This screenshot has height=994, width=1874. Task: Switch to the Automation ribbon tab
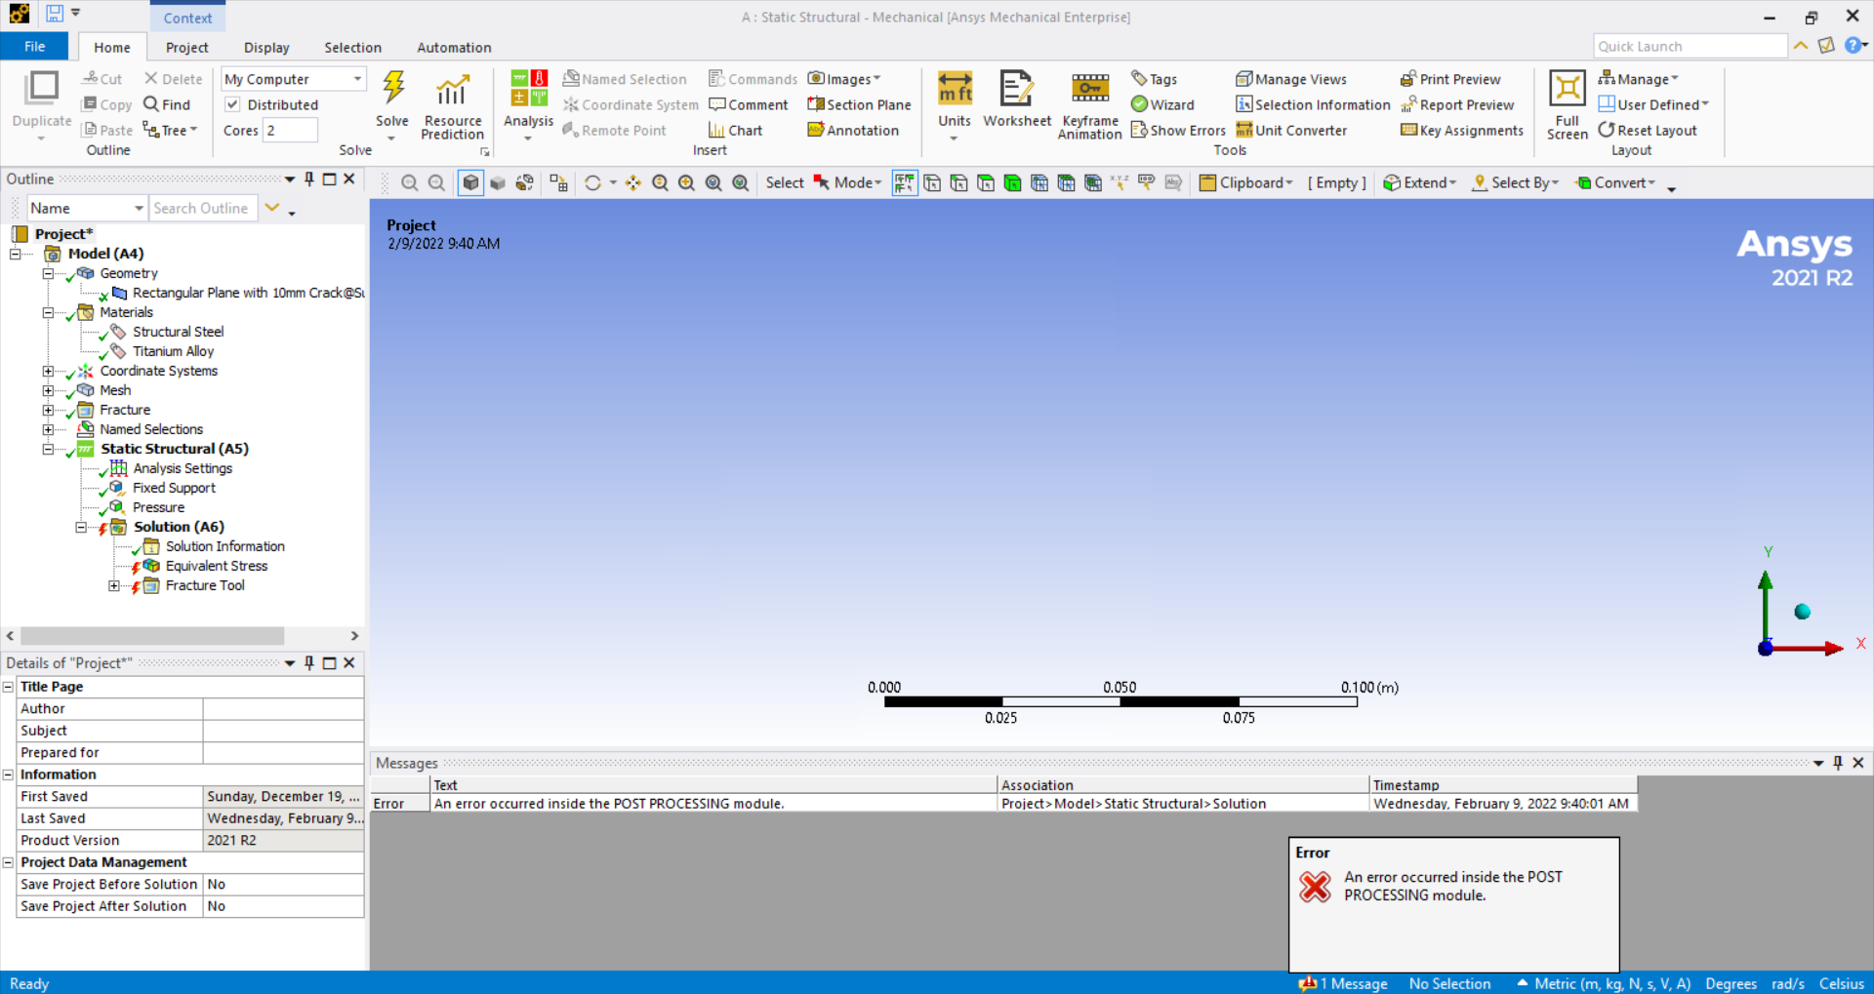pyautogui.click(x=454, y=48)
